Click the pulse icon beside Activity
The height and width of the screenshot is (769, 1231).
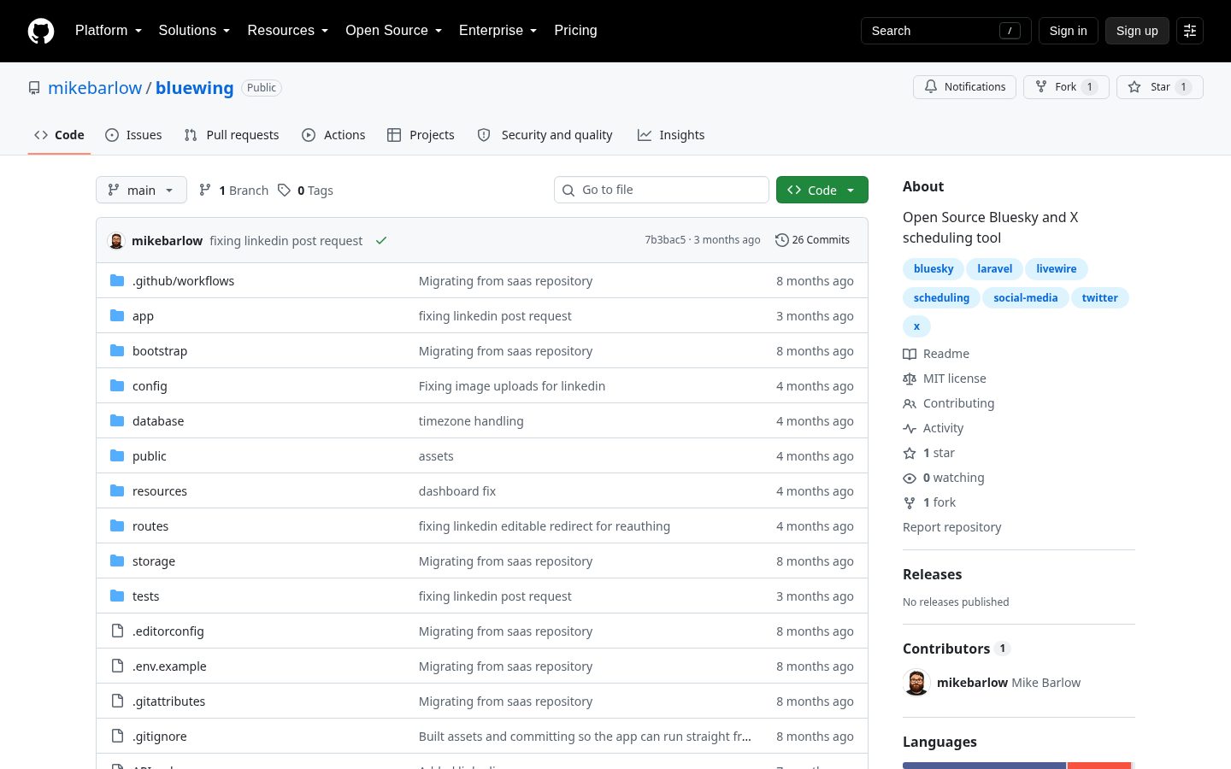[x=910, y=428]
